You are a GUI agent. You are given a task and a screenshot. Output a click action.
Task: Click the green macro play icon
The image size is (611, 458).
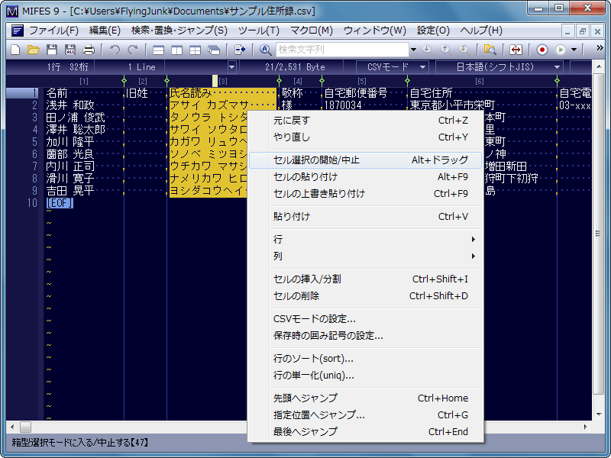coord(561,50)
